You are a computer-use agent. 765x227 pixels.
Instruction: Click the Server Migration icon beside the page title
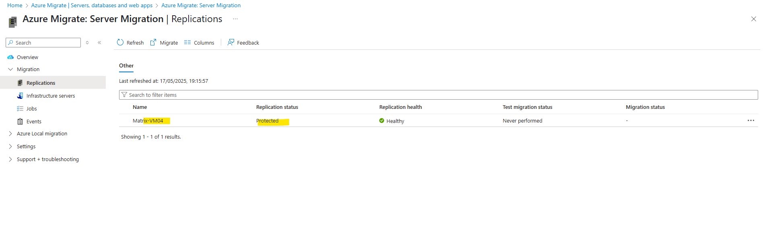[13, 22]
